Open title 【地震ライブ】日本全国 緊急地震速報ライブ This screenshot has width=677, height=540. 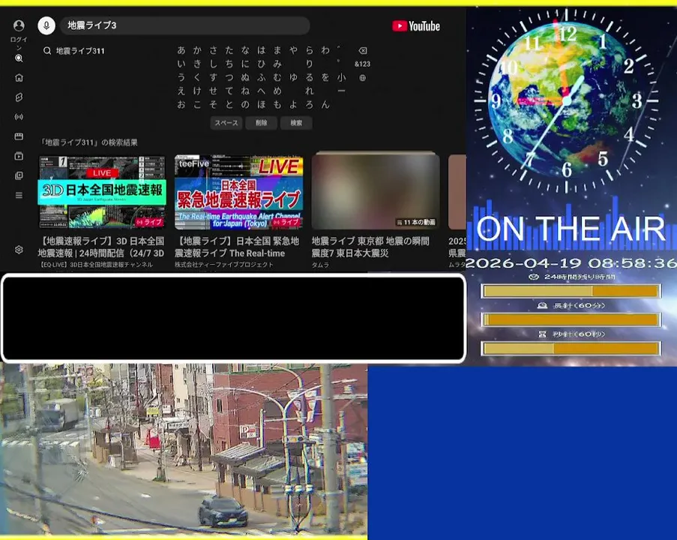[237, 247]
